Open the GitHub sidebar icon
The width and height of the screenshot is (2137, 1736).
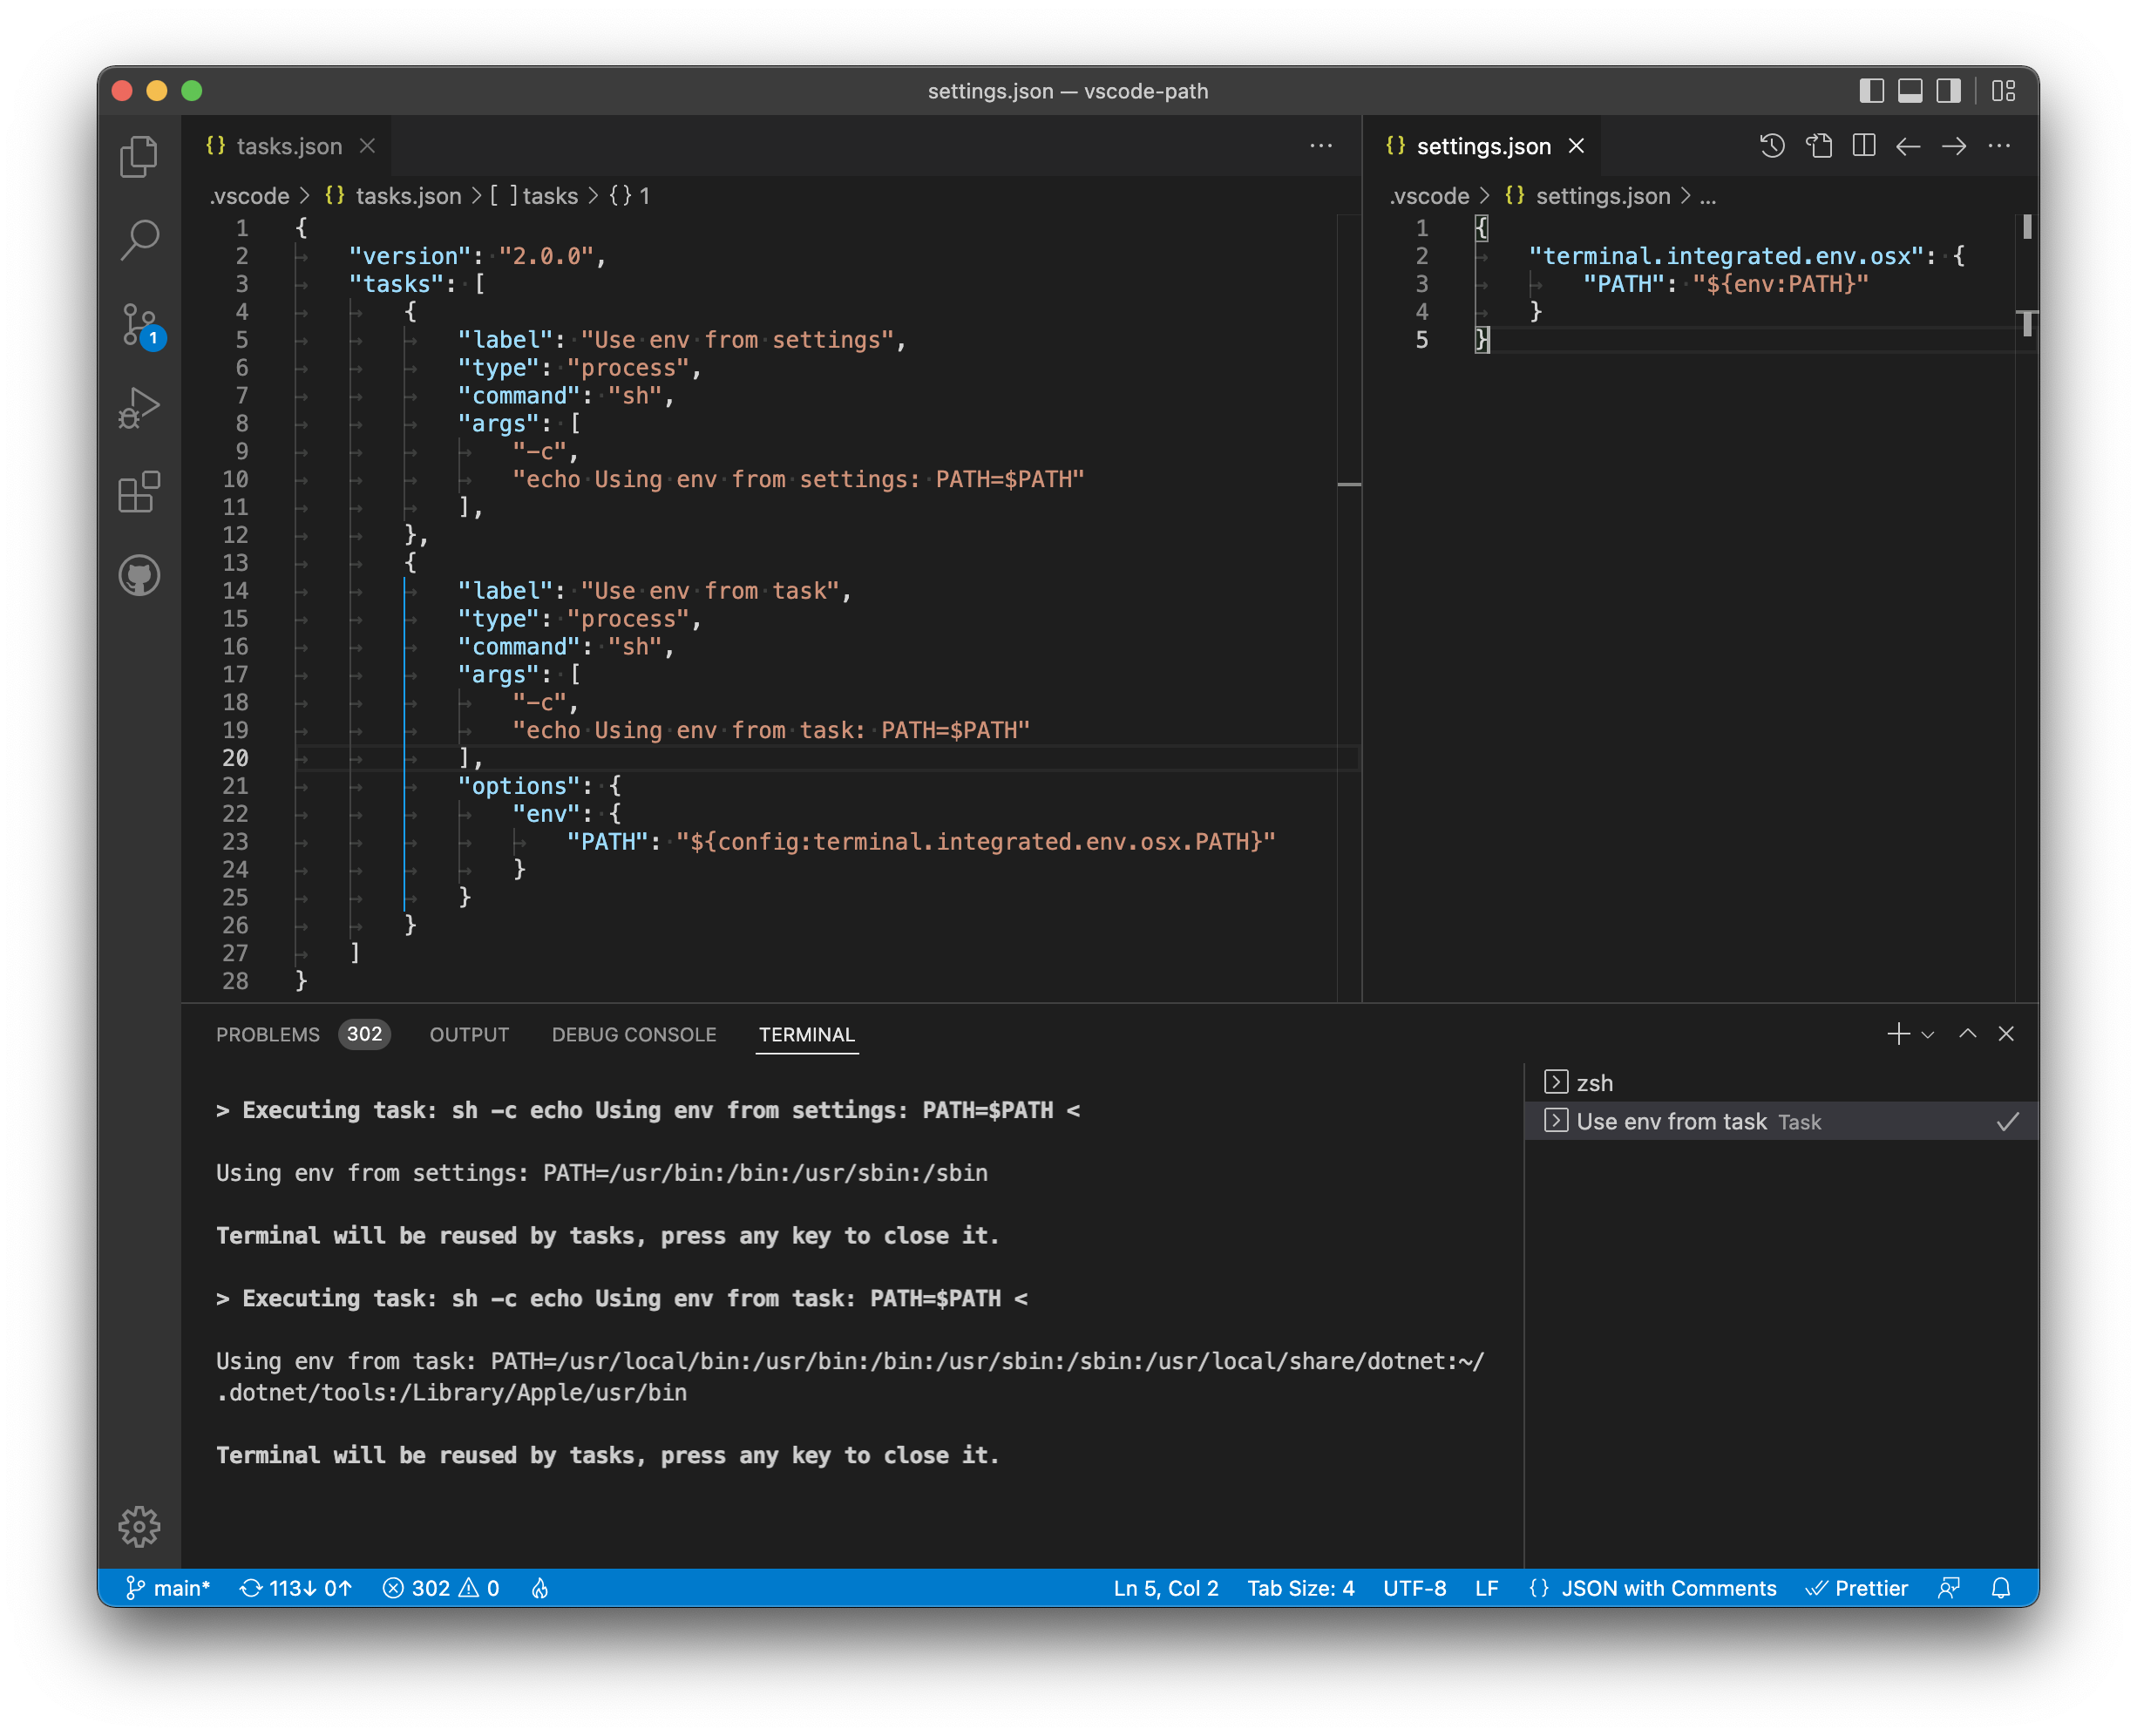(140, 575)
